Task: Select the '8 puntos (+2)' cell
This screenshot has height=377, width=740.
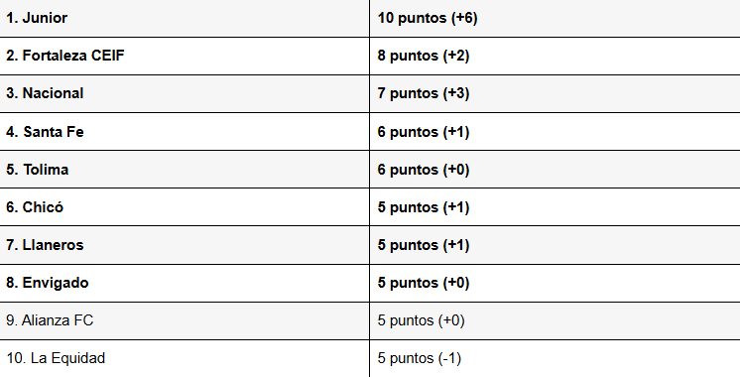Action: coord(555,56)
